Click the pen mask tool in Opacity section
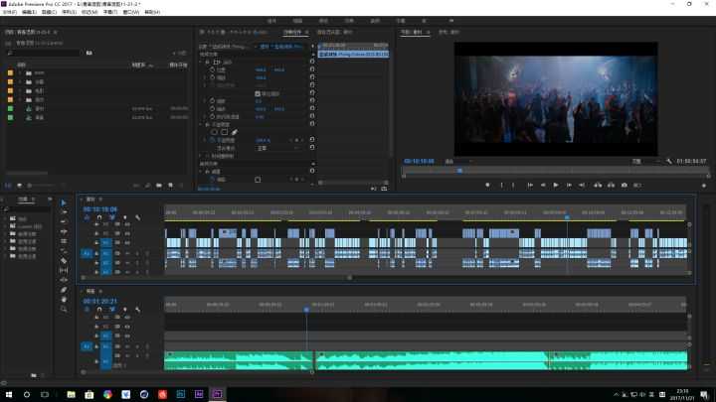 (x=235, y=131)
